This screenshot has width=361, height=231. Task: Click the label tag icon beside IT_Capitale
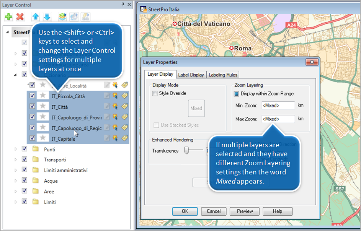point(124,138)
